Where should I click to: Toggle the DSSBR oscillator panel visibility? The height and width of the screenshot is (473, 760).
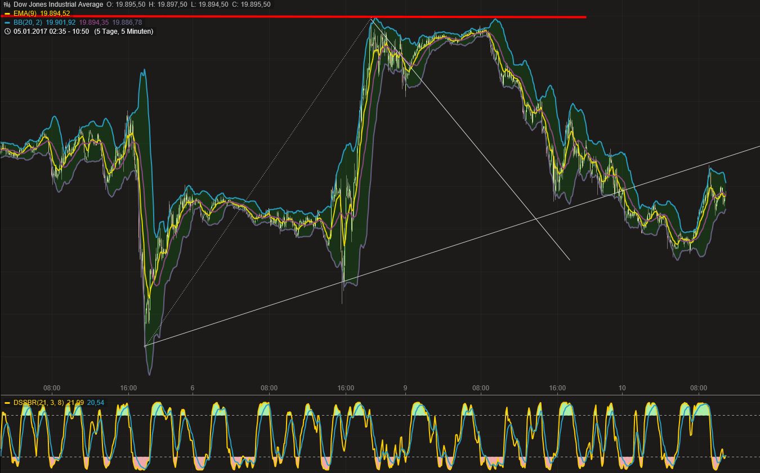[6, 402]
